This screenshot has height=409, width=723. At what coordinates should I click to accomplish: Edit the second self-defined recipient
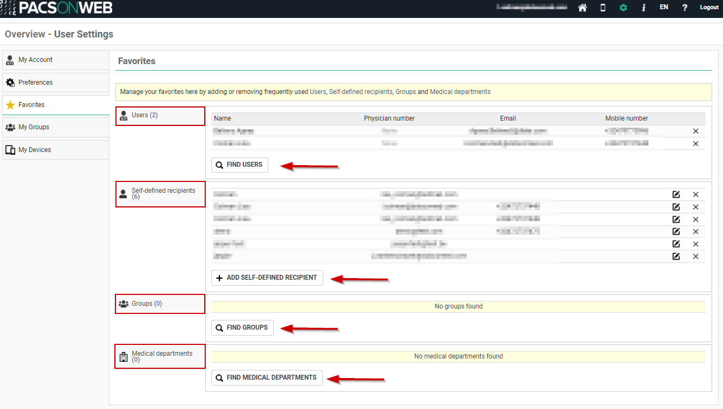point(676,207)
